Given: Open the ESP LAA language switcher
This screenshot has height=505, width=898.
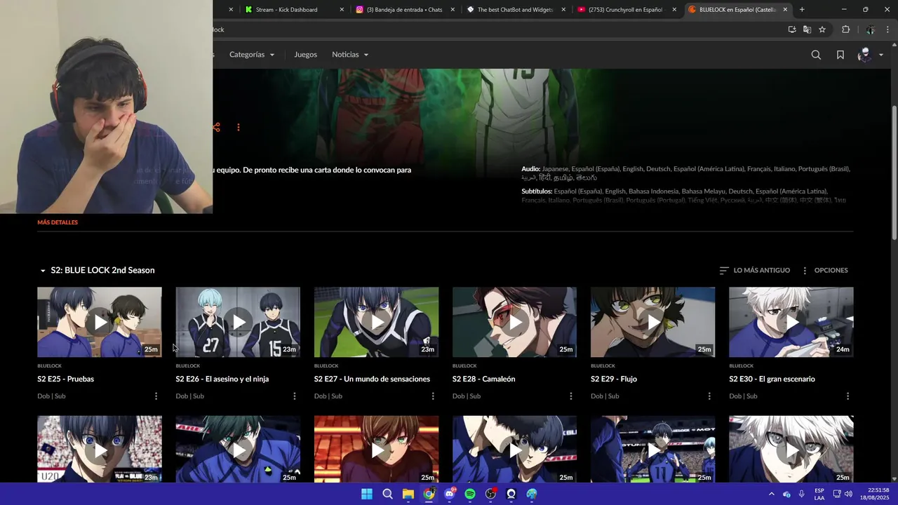Looking at the screenshot, I should [819, 494].
